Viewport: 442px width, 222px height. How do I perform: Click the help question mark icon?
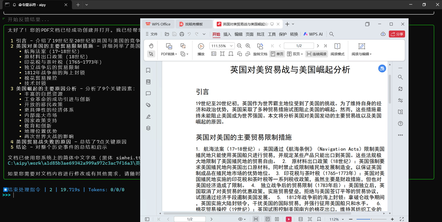400,123
